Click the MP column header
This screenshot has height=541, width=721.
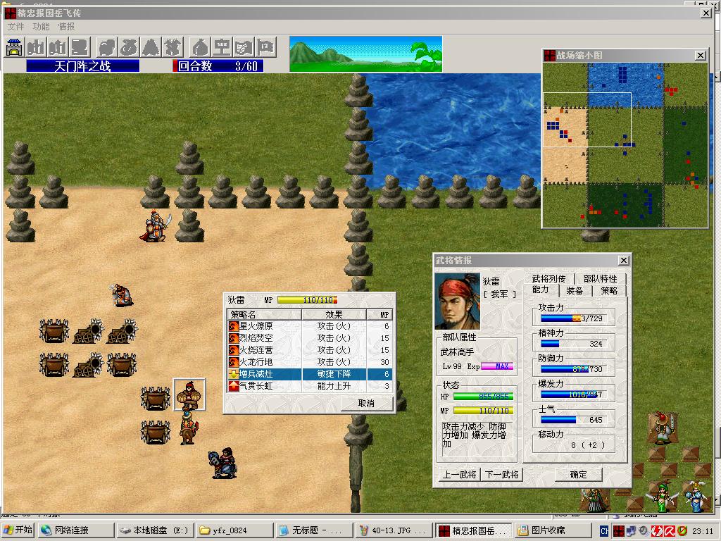point(380,315)
